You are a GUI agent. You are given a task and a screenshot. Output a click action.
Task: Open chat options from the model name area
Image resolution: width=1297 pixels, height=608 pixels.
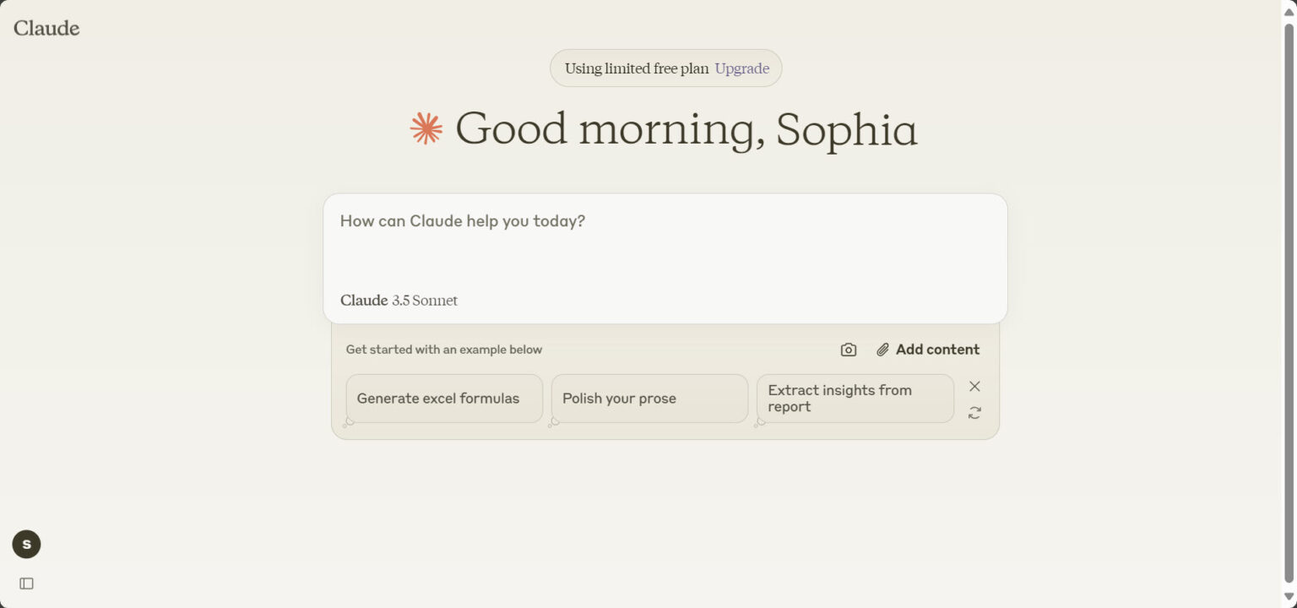pos(399,300)
